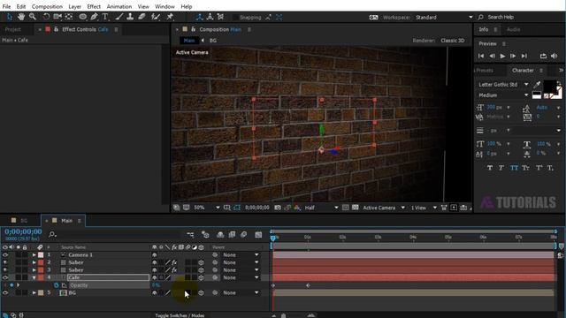Switch to the Project panel tab

13,29
